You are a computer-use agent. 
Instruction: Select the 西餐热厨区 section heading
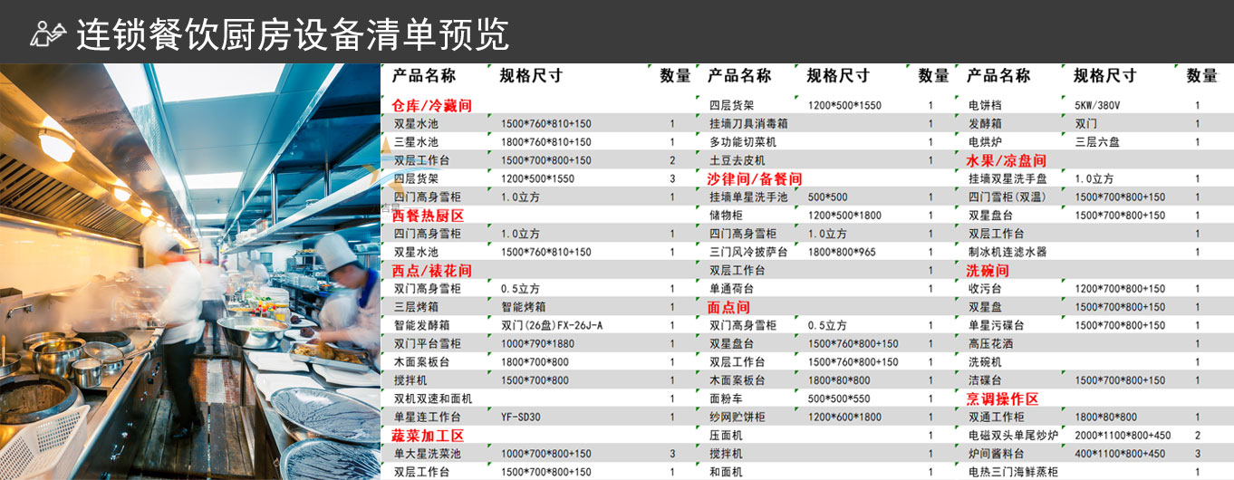coord(428,216)
